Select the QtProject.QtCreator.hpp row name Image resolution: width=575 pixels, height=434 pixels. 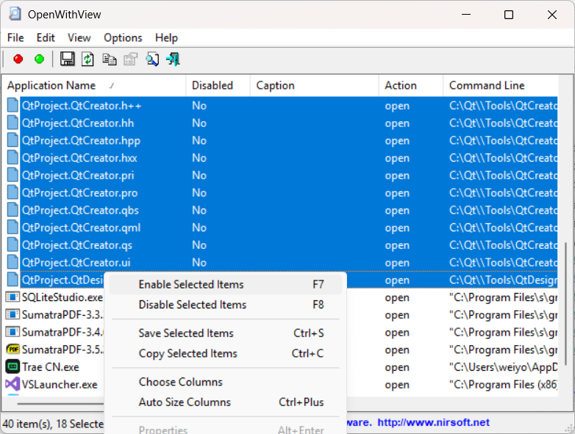point(81,140)
